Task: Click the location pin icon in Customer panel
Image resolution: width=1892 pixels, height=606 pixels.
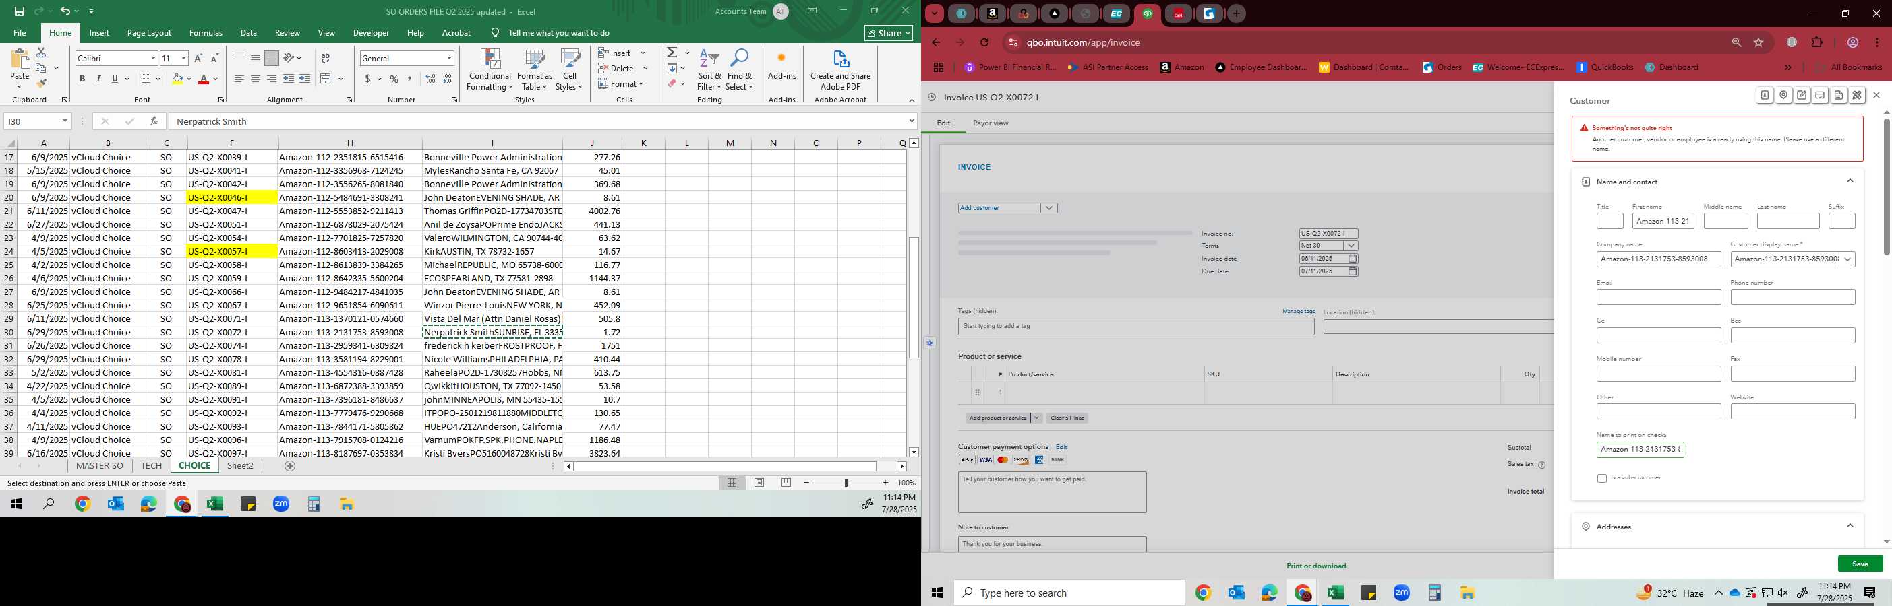Action: click(x=1783, y=96)
